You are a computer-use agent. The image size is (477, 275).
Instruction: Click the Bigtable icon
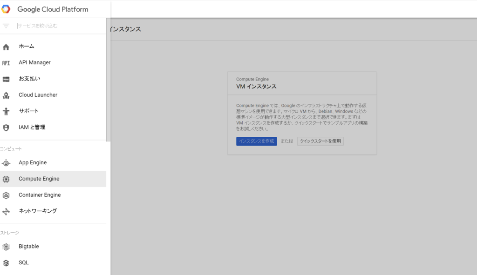tap(6, 247)
